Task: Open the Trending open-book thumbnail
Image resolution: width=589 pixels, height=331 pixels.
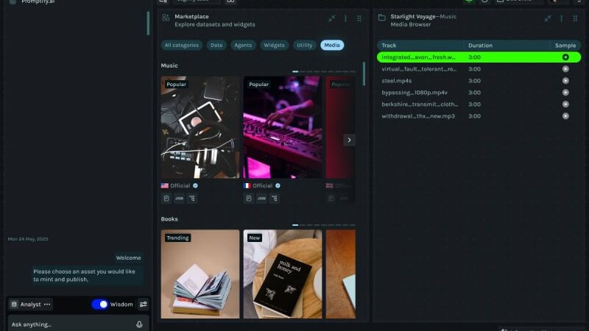Action: (x=200, y=274)
